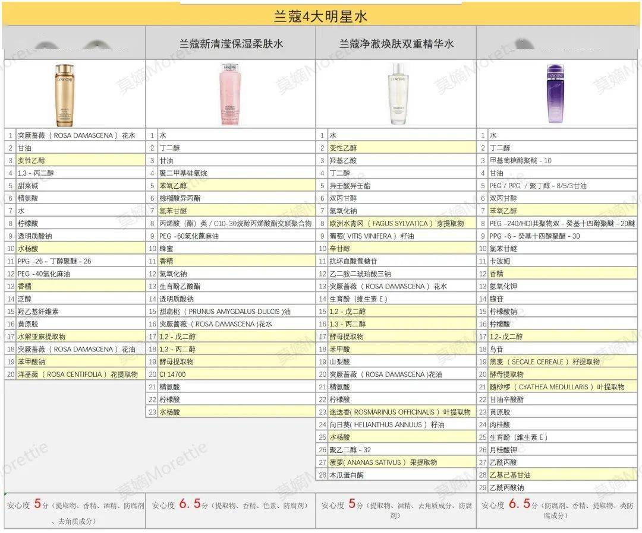Select the ingredient 蜂蜜

point(166,249)
